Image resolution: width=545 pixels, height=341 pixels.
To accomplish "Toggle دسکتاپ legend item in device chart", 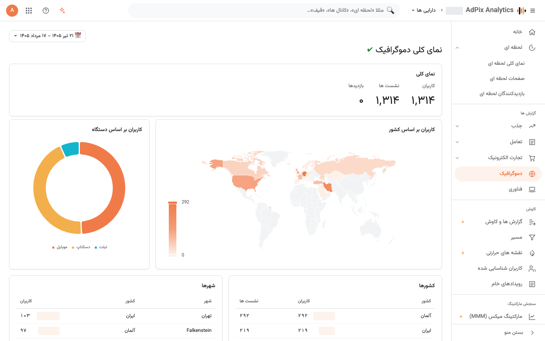I will [81, 247].
